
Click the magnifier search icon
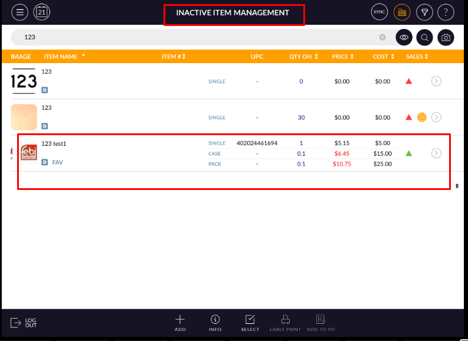pos(424,38)
